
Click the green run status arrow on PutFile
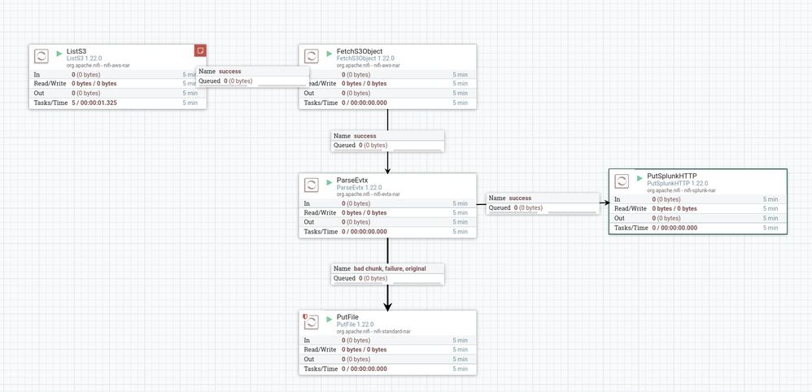click(x=330, y=319)
